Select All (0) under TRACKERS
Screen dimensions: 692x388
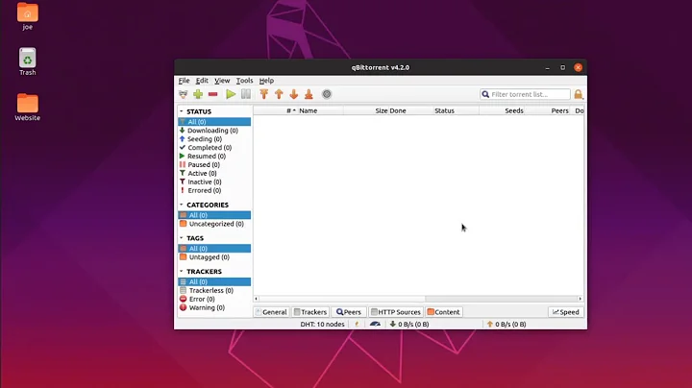click(214, 281)
